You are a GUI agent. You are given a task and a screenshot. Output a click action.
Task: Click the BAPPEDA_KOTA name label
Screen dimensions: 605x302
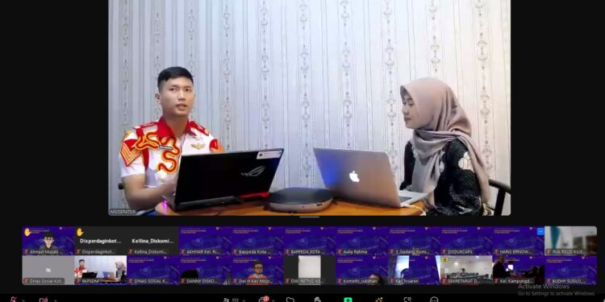tap(307, 252)
